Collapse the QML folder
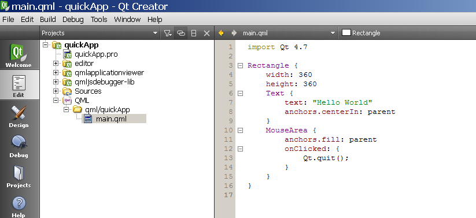476x218 pixels. tap(56, 100)
